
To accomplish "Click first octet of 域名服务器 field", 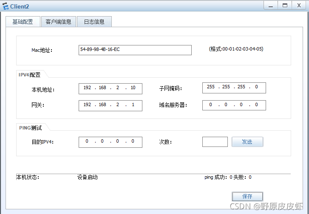I will coord(210,104).
